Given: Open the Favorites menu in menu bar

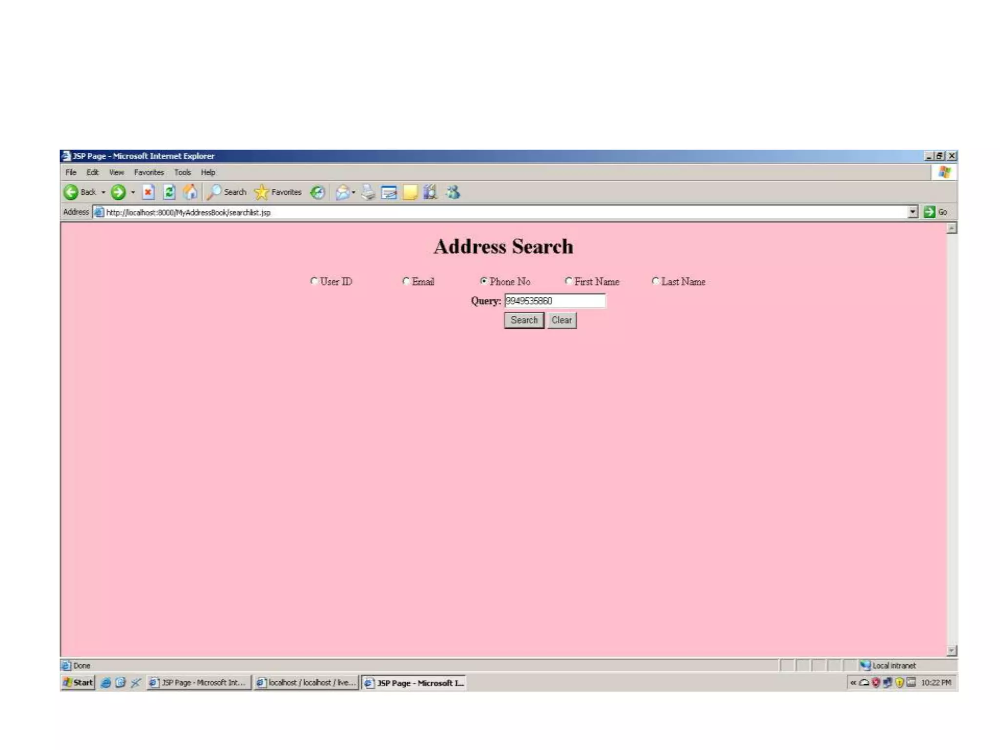Looking at the screenshot, I should (x=149, y=172).
